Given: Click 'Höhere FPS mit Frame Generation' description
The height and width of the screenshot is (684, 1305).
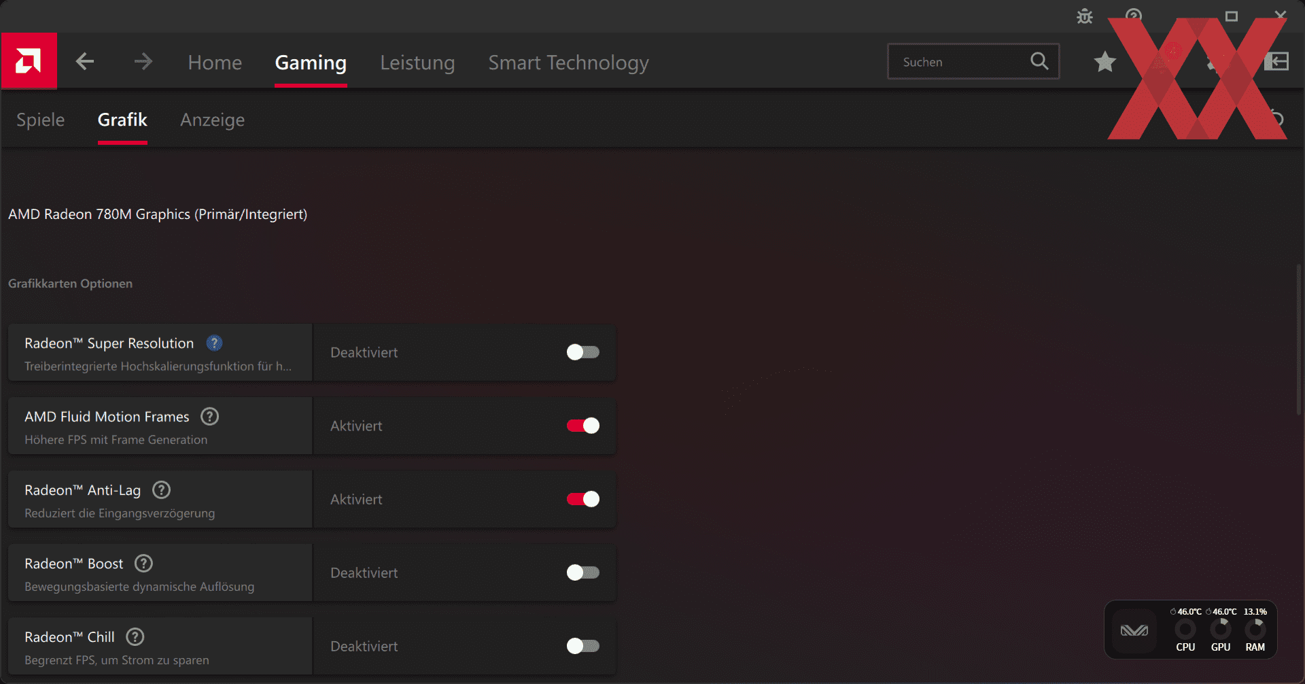Looking at the screenshot, I should pyautogui.click(x=116, y=440).
